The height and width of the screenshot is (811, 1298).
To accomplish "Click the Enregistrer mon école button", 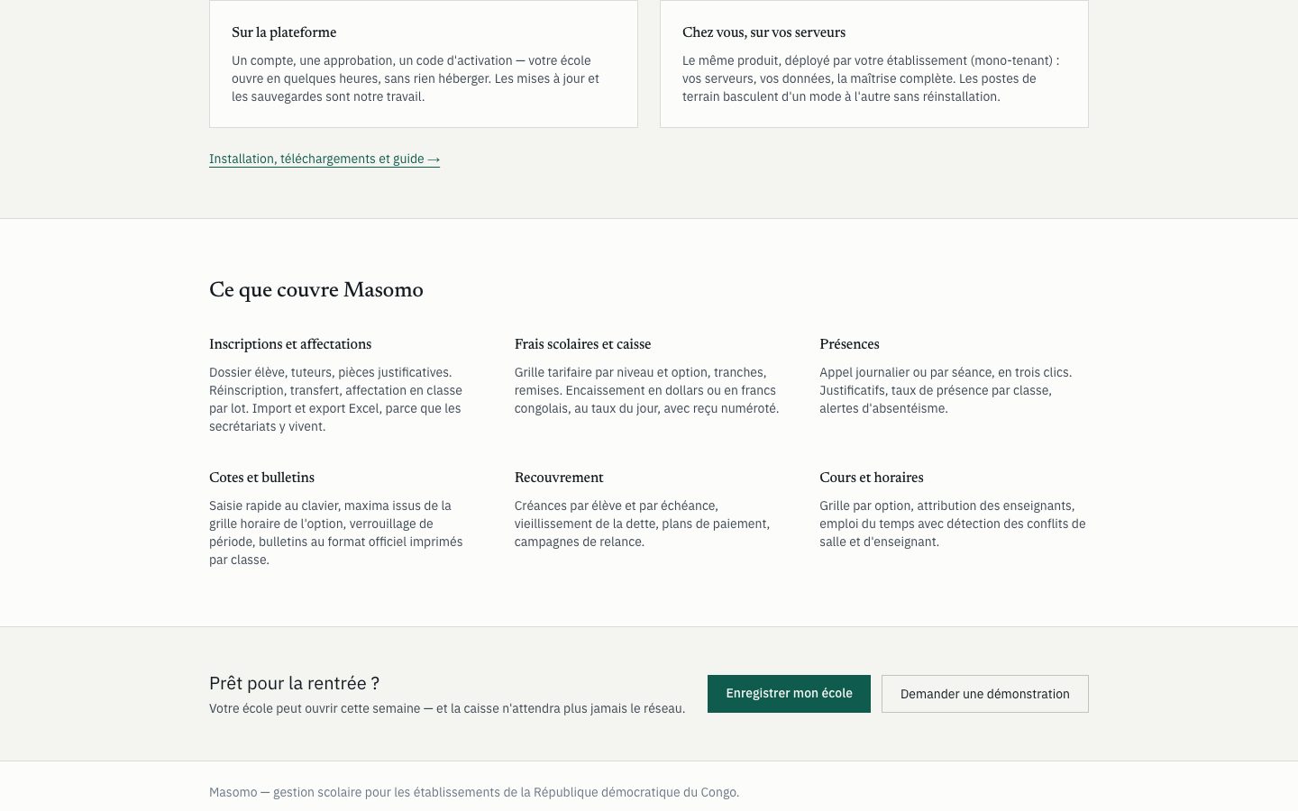I will point(789,694).
